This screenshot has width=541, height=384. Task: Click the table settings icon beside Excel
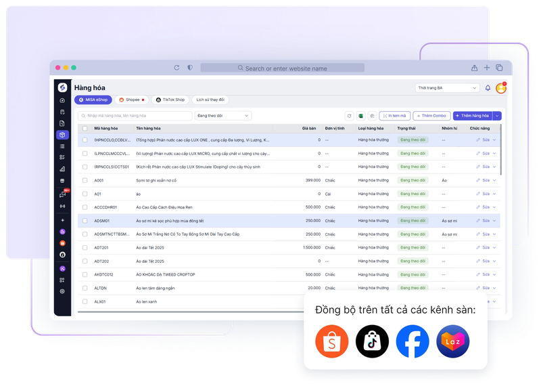(x=372, y=116)
